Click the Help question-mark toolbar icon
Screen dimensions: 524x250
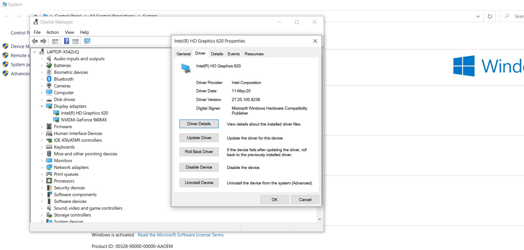click(x=67, y=41)
